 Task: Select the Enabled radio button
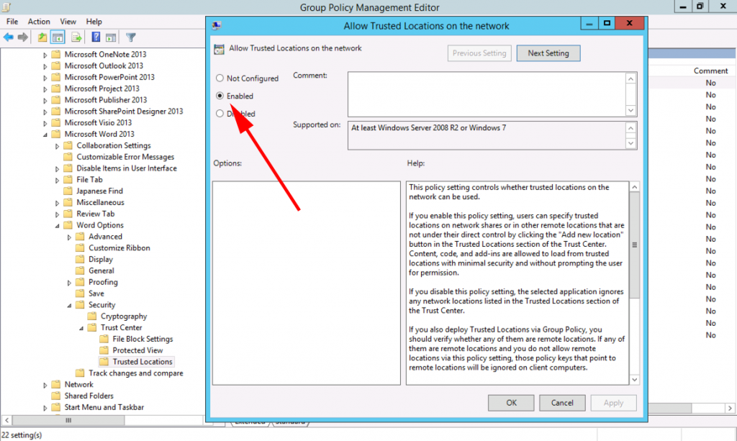[220, 96]
